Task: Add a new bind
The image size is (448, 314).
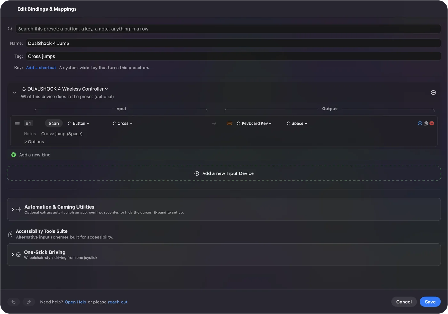Action: (31, 155)
